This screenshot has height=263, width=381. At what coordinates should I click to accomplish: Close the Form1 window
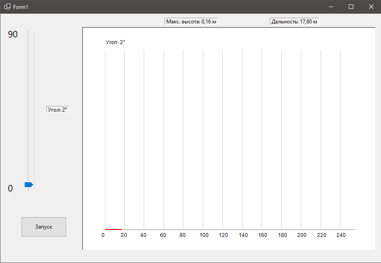(x=371, y=7)
